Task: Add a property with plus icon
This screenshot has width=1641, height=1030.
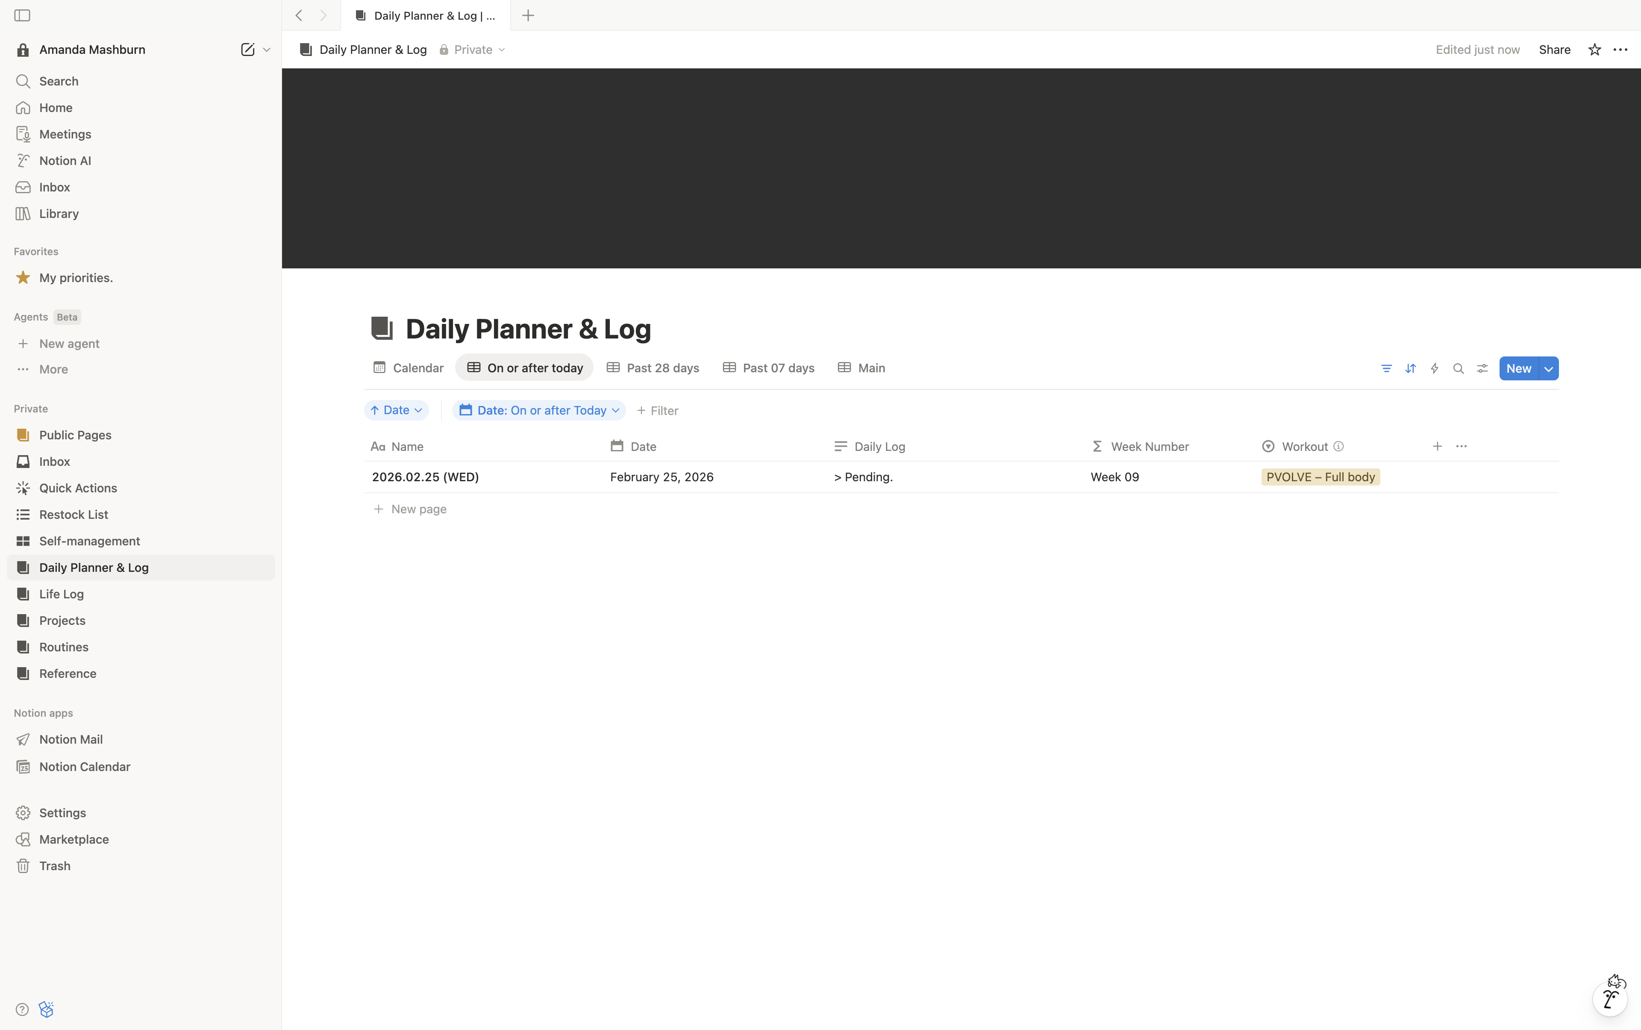Action: pos(1437,446)
